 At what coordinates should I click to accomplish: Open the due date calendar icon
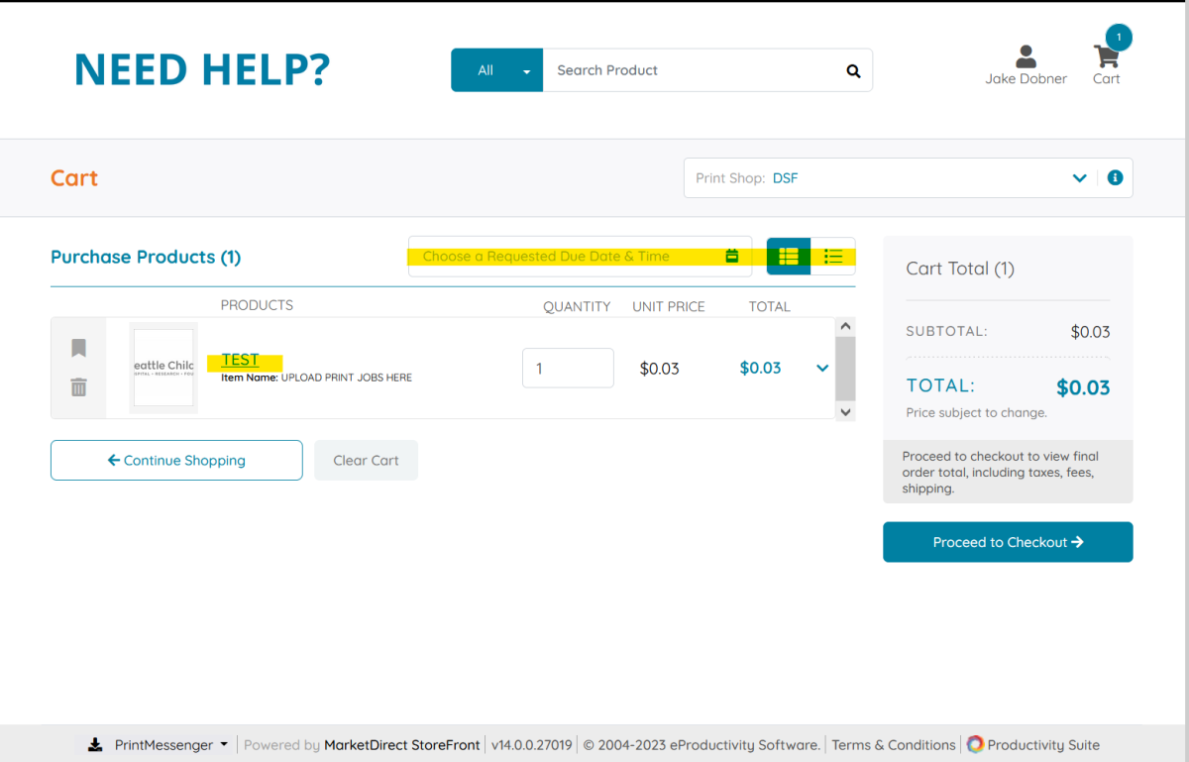732,256
